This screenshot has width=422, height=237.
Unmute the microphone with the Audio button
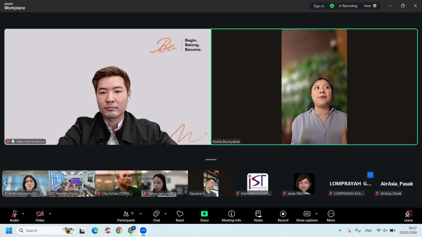(14, 216)
